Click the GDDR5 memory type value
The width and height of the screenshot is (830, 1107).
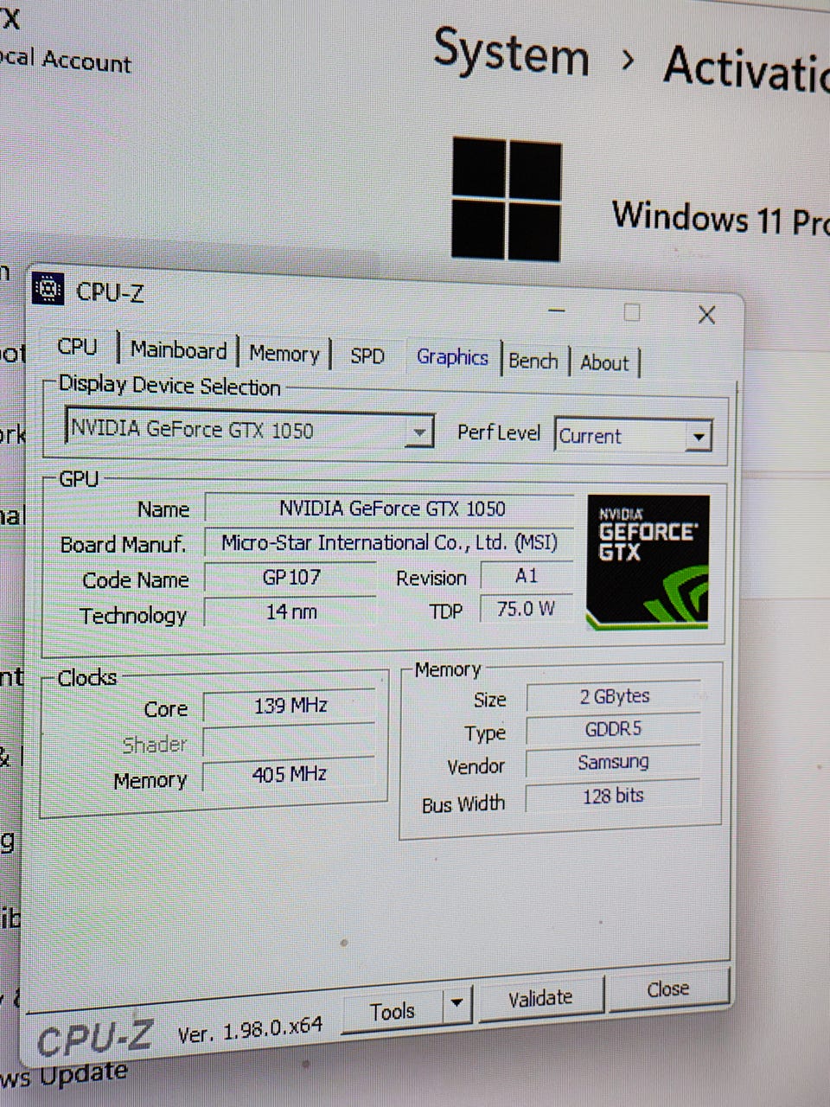[x=614, y=729]
